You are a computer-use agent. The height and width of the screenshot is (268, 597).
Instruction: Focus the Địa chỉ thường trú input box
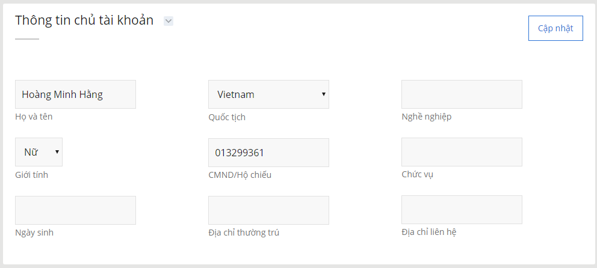pyautogui.click(x=268, y=210)
